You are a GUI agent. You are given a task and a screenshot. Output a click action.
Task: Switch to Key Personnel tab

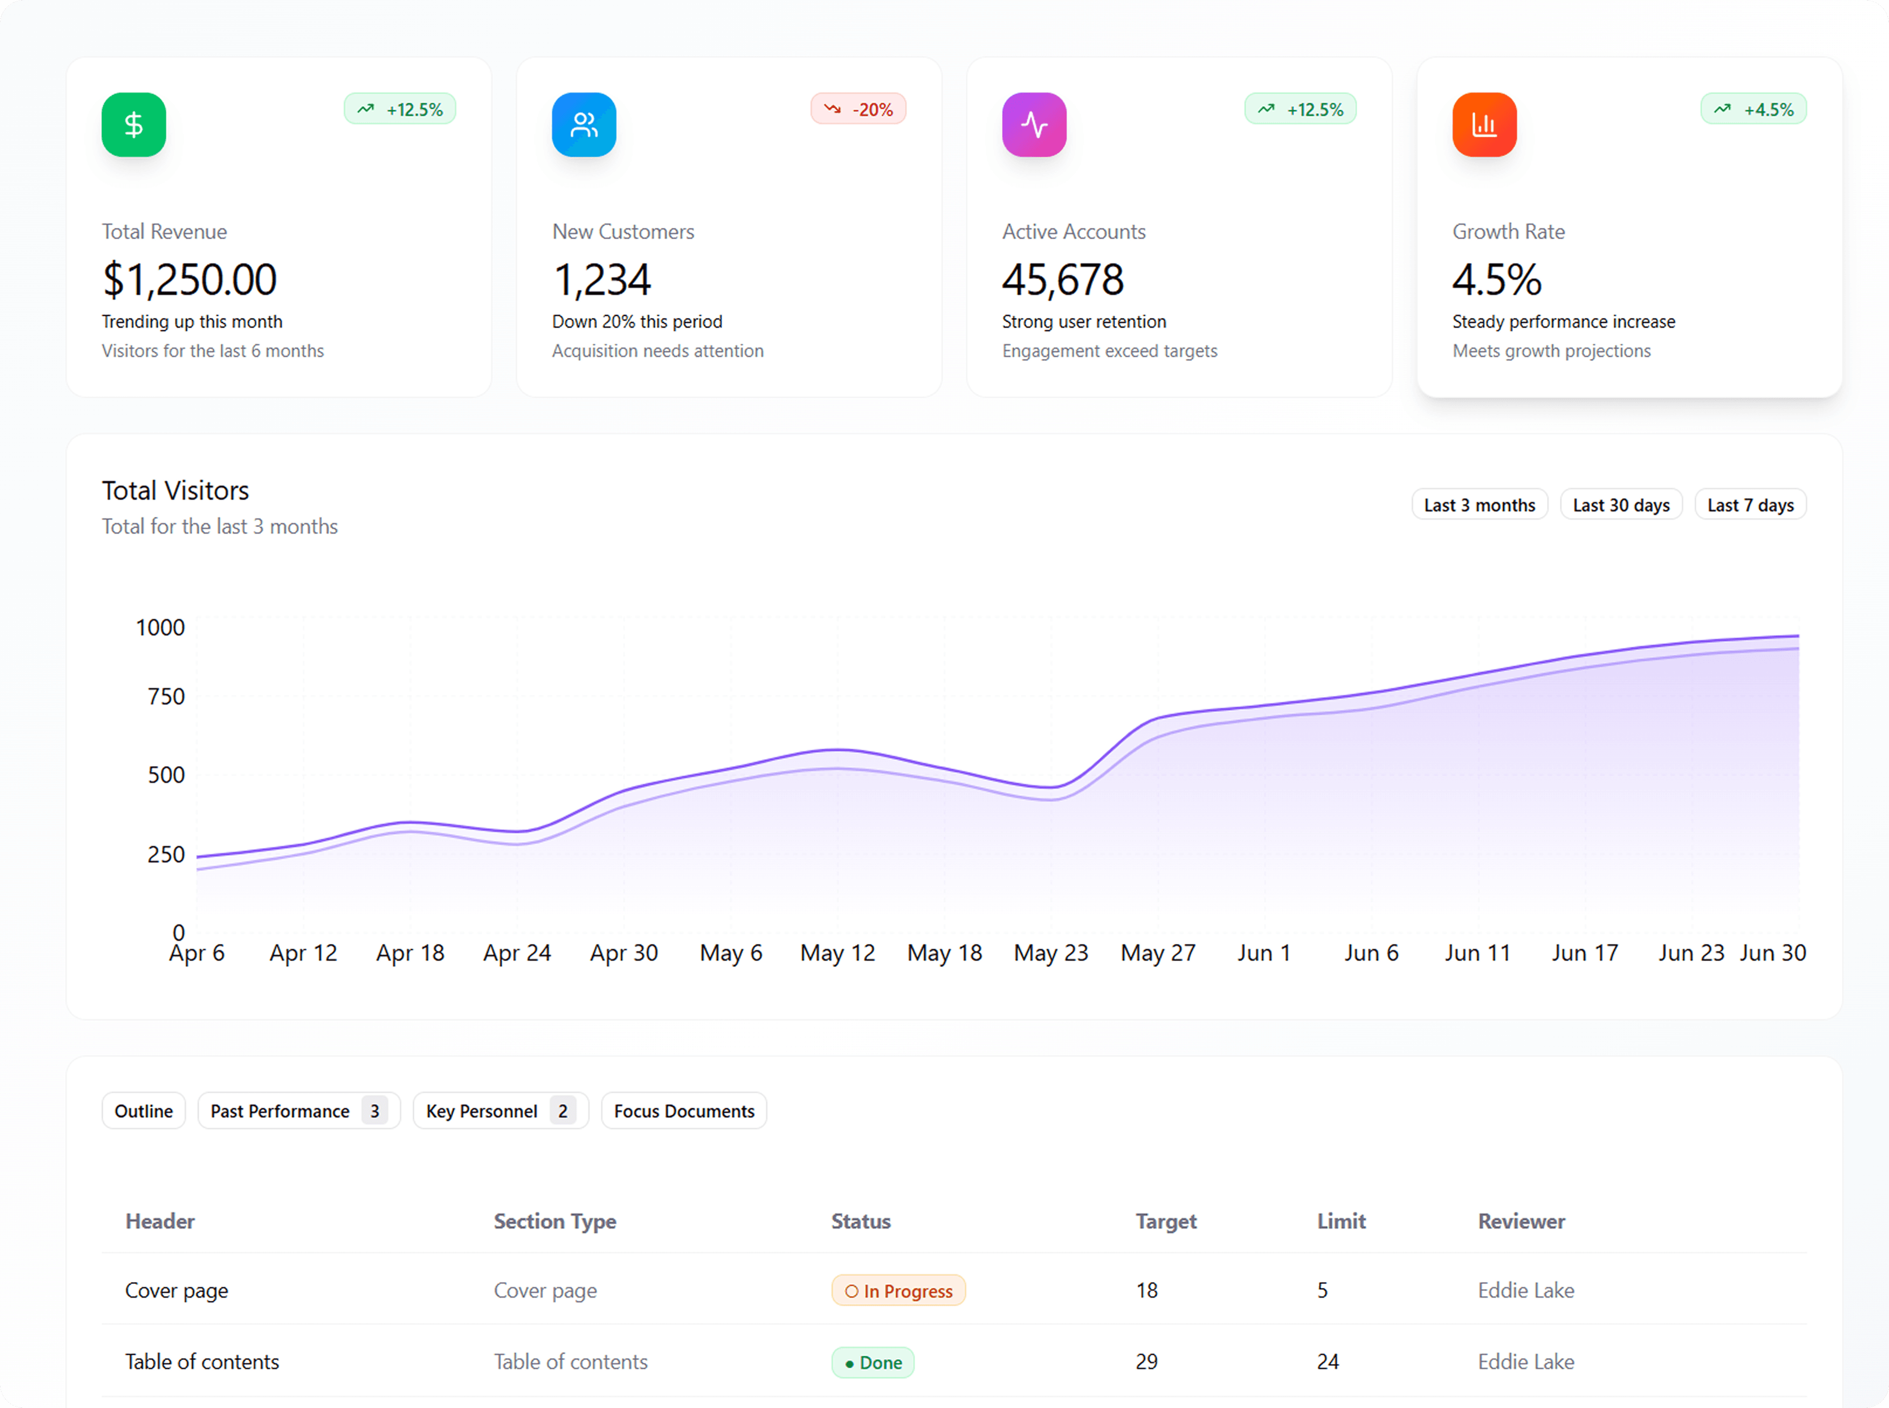tap(500, 1111)
